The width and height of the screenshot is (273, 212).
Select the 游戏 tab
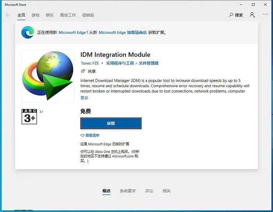click(x=35, y=15)
